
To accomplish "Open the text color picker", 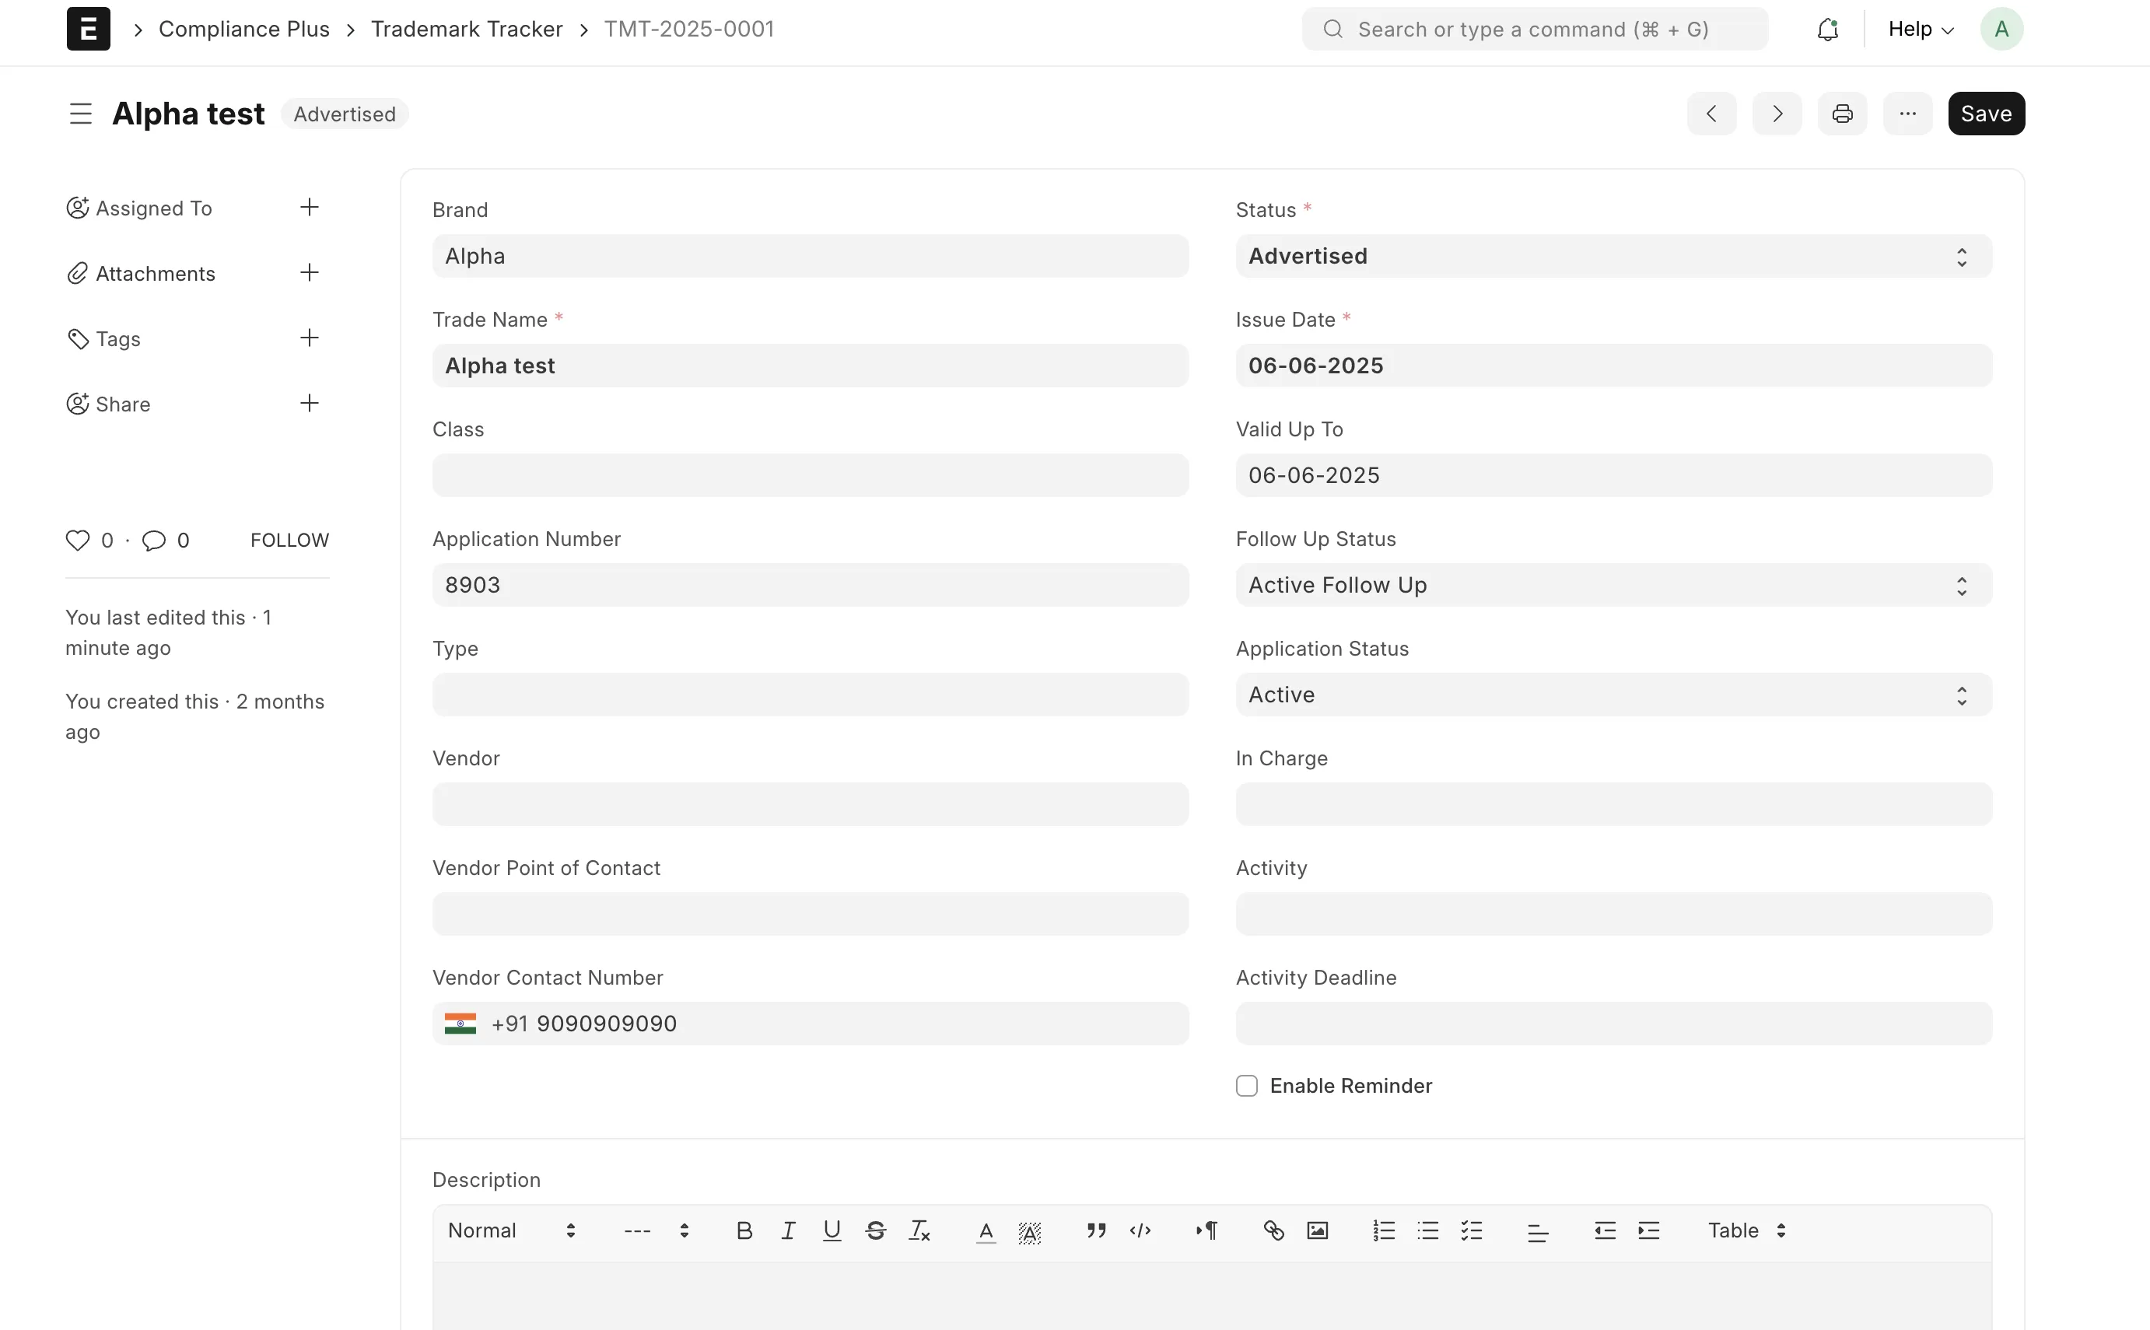I will click(x=986, y=1231).
